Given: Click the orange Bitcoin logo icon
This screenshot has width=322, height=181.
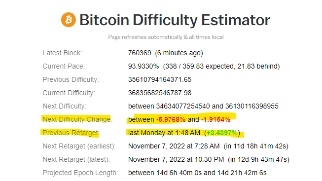Looking at the screenshot, I should point(69,20).
